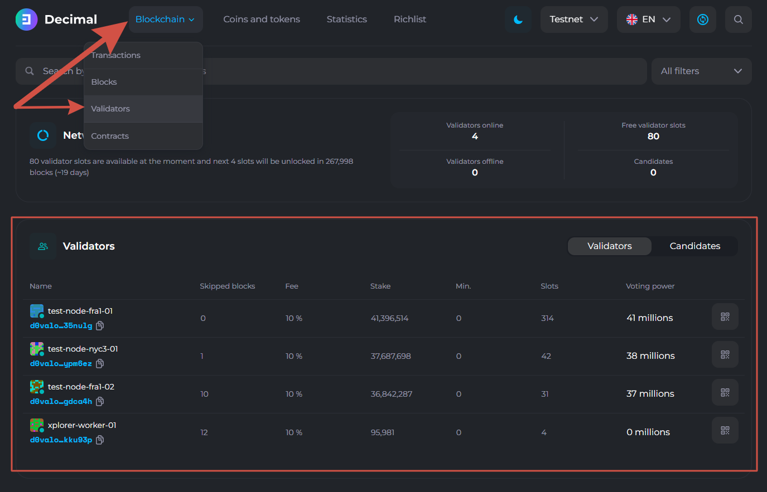Click the Validators online count 4
This screenshot has width=767, height=492.
[x=475, y=137]
